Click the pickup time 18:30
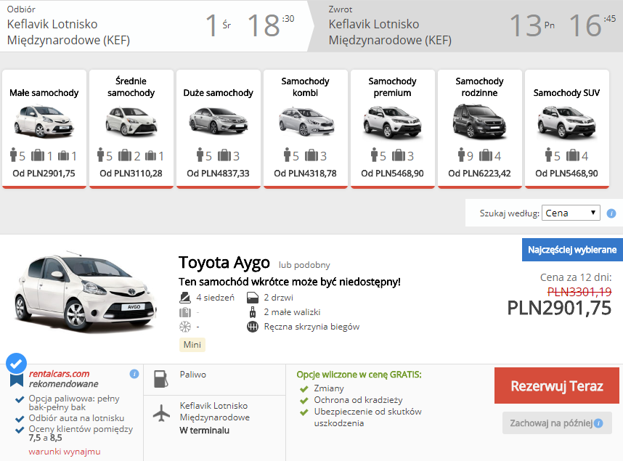623x461 pixels. (x=271, y=25)
